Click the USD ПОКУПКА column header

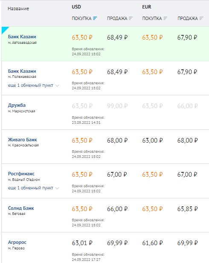click(81, 18)
